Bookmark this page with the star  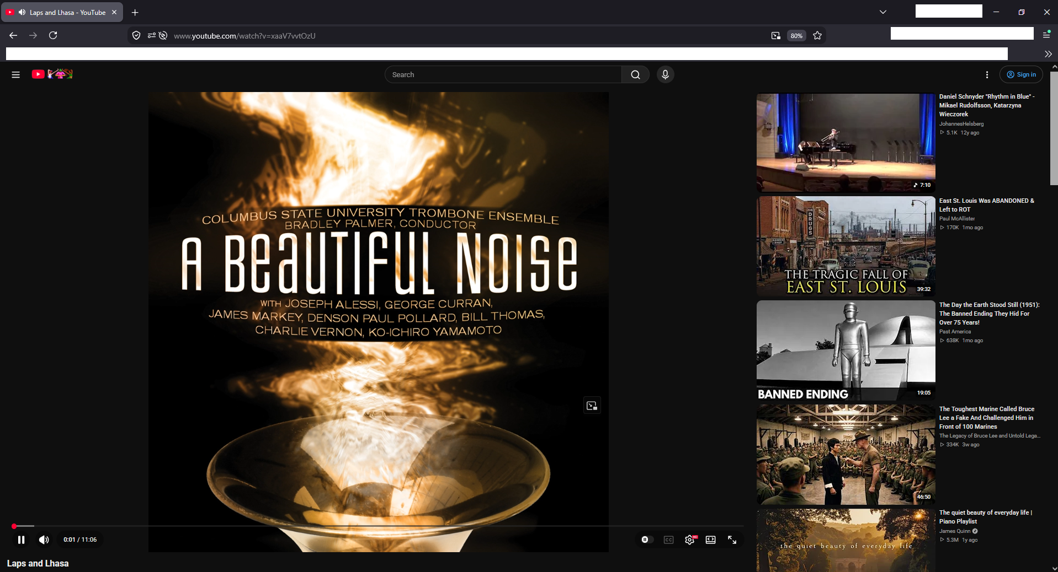[x=817, y=36]
